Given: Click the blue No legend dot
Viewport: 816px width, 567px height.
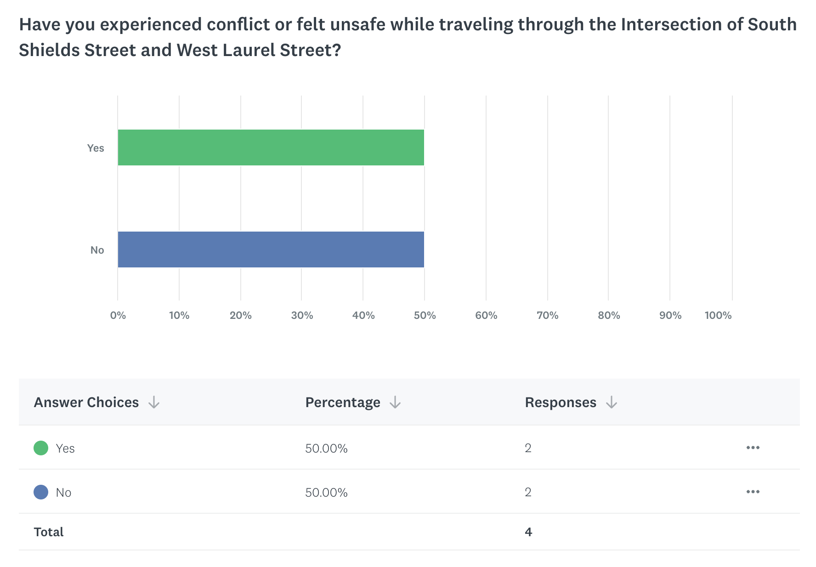Looking at the screenshot, I should tap(41, 492).
